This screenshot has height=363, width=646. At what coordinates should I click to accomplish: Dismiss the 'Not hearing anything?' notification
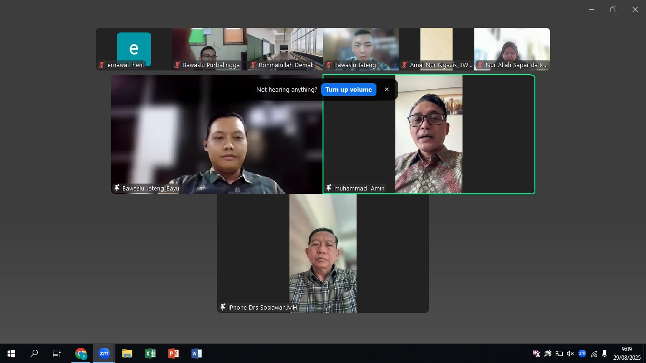387,89
